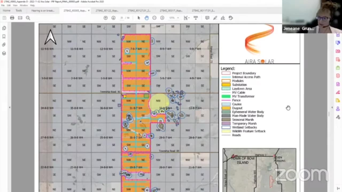Open the page fit options tool
342x192 pixels.
[x=186, y=18]
